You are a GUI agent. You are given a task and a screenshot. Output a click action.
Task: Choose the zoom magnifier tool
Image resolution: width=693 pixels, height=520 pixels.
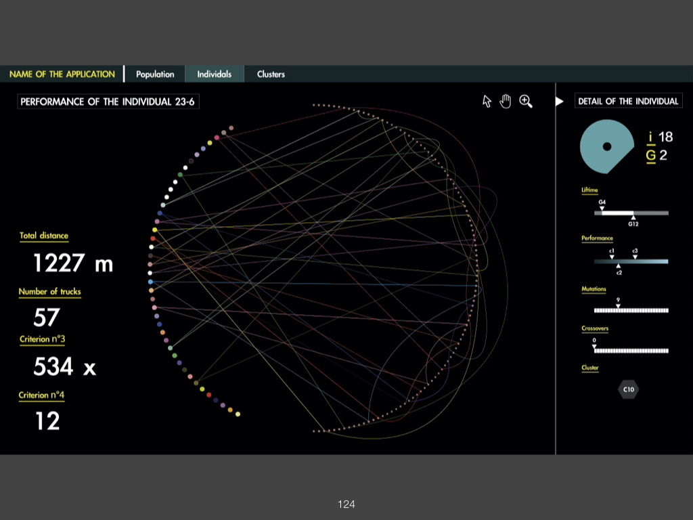[526, 102]
